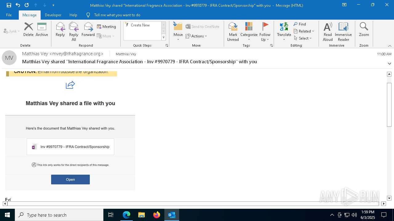394x221 pixels.
Task: Launch Firefox from taskbar
Action: click(x=157, y=215)
